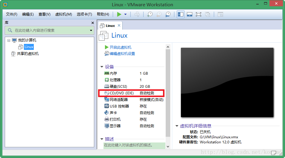Select 我的计算机 in the library tree
285x158 pixels.
coord(27,40)
